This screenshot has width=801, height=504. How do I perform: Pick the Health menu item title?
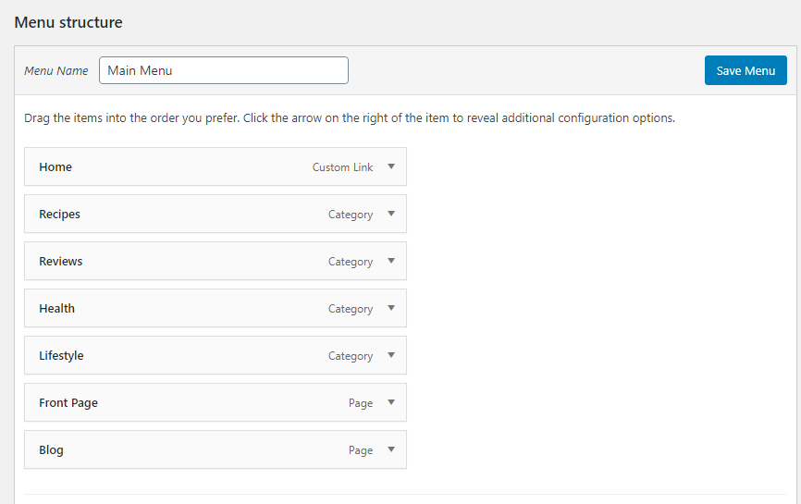pyautogui.click(x=56, y=309)
